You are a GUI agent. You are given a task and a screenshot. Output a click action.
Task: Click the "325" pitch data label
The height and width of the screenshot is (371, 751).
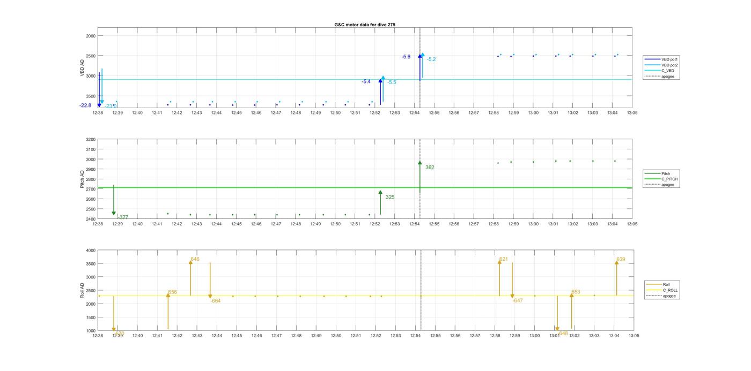(390, 197)
